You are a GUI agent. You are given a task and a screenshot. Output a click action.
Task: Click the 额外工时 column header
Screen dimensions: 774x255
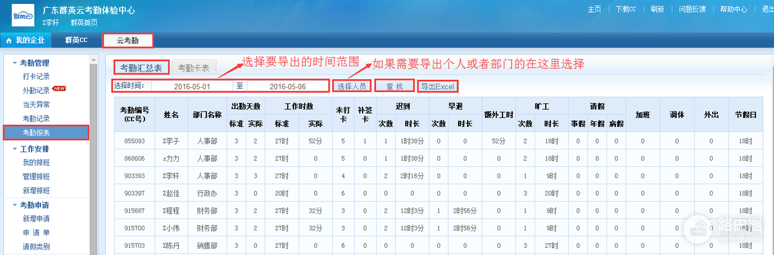(x=499, y=114)
